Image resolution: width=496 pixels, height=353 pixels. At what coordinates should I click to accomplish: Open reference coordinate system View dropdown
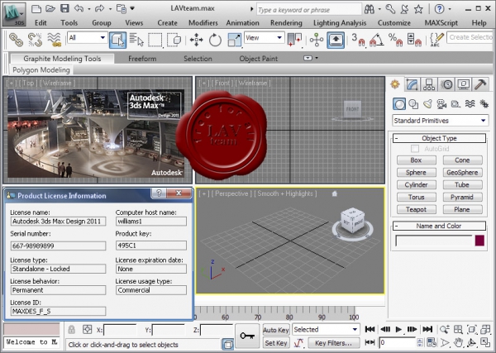264,38
